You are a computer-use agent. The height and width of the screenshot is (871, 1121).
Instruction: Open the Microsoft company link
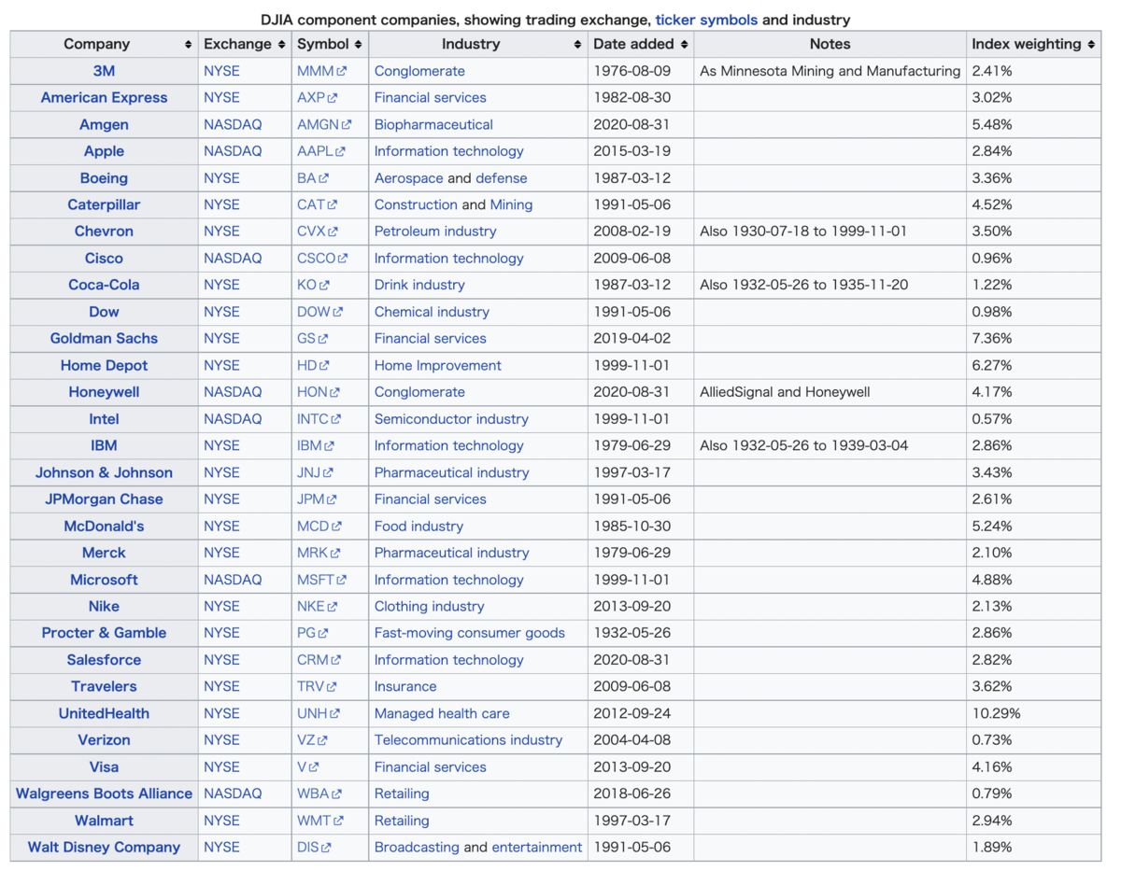point(104,580)
